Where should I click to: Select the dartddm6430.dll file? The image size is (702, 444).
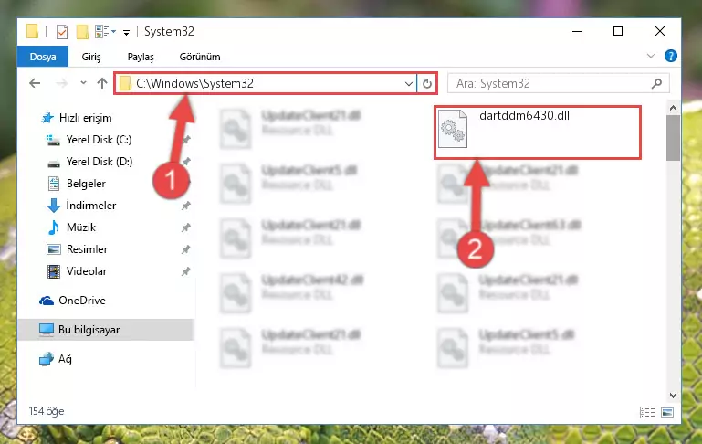pos(538,132)
